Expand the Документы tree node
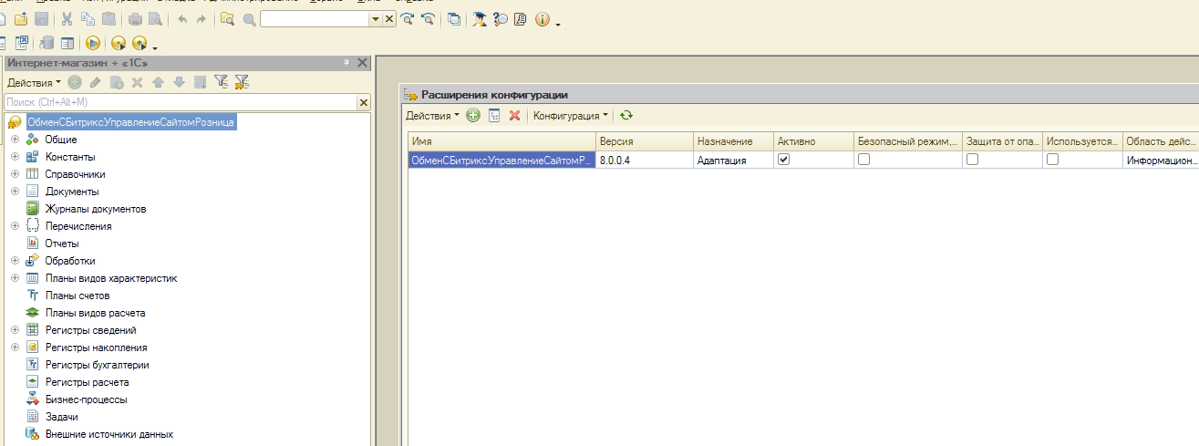This screenshot has height=446, width=1199. click(x=15, y=192)
